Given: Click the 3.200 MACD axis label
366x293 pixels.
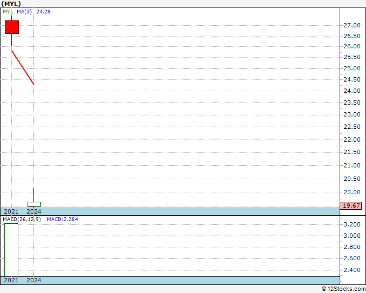Looking at the screenshot, I should tap(352, 224).
